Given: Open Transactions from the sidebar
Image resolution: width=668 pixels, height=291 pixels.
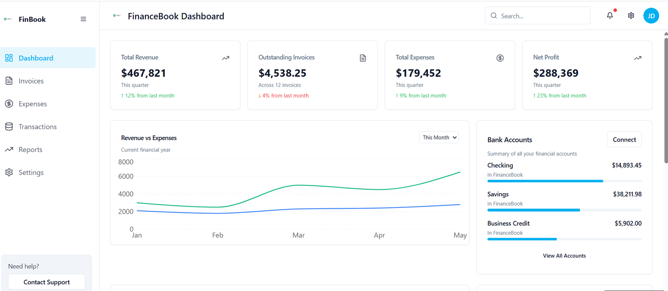Looking at the screenshot, I should 38,127.
